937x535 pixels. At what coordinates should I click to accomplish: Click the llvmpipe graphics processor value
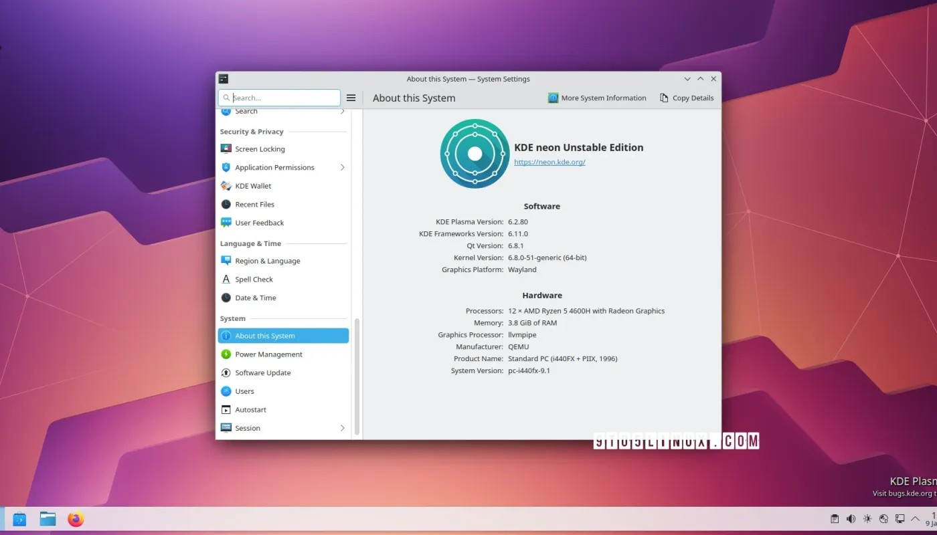[522, 335]
